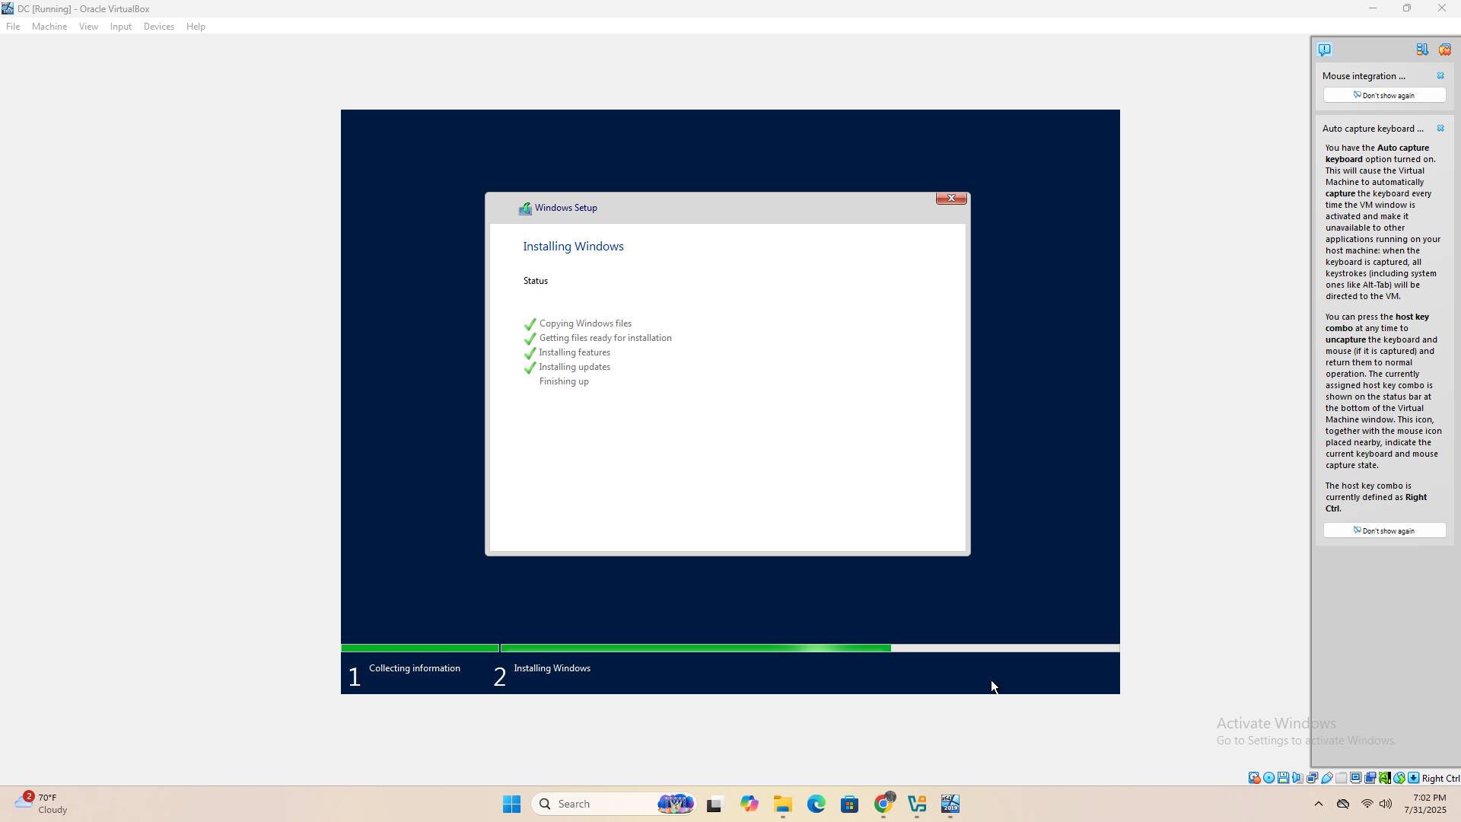
Task: Open the Machine menu
Action: 49,27
